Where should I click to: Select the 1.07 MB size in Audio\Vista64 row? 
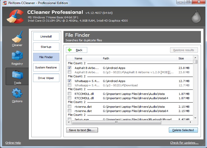(184, 98)
